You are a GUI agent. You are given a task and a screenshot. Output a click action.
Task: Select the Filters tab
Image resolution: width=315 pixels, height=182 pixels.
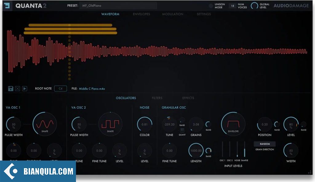click(157, 98)
